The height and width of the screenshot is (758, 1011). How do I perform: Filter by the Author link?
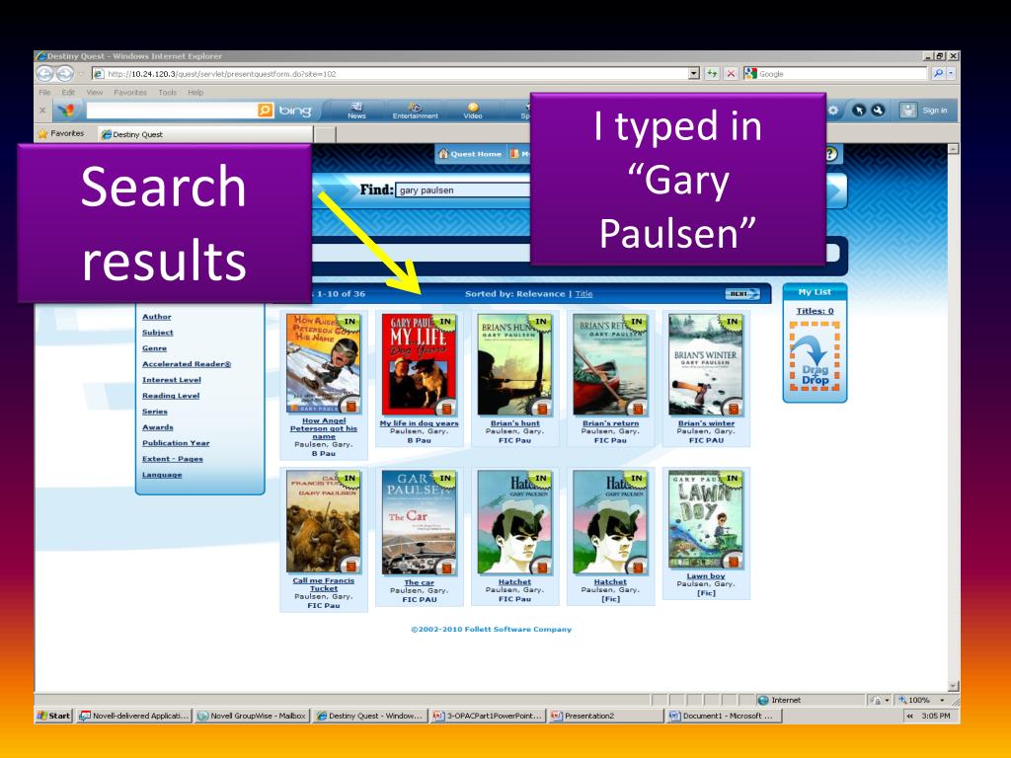pyautogui.click(x=157, y=317)
